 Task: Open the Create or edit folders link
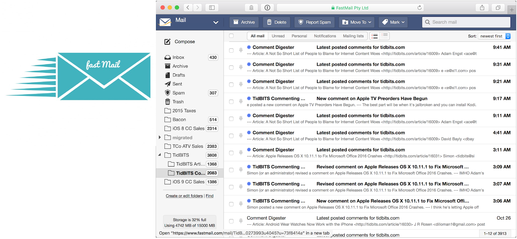click(184, 196)
